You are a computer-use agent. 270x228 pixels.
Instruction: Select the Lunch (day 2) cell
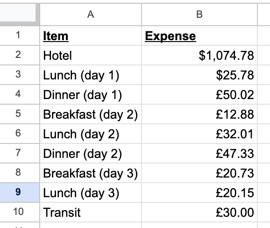click(x=91, y=134)
